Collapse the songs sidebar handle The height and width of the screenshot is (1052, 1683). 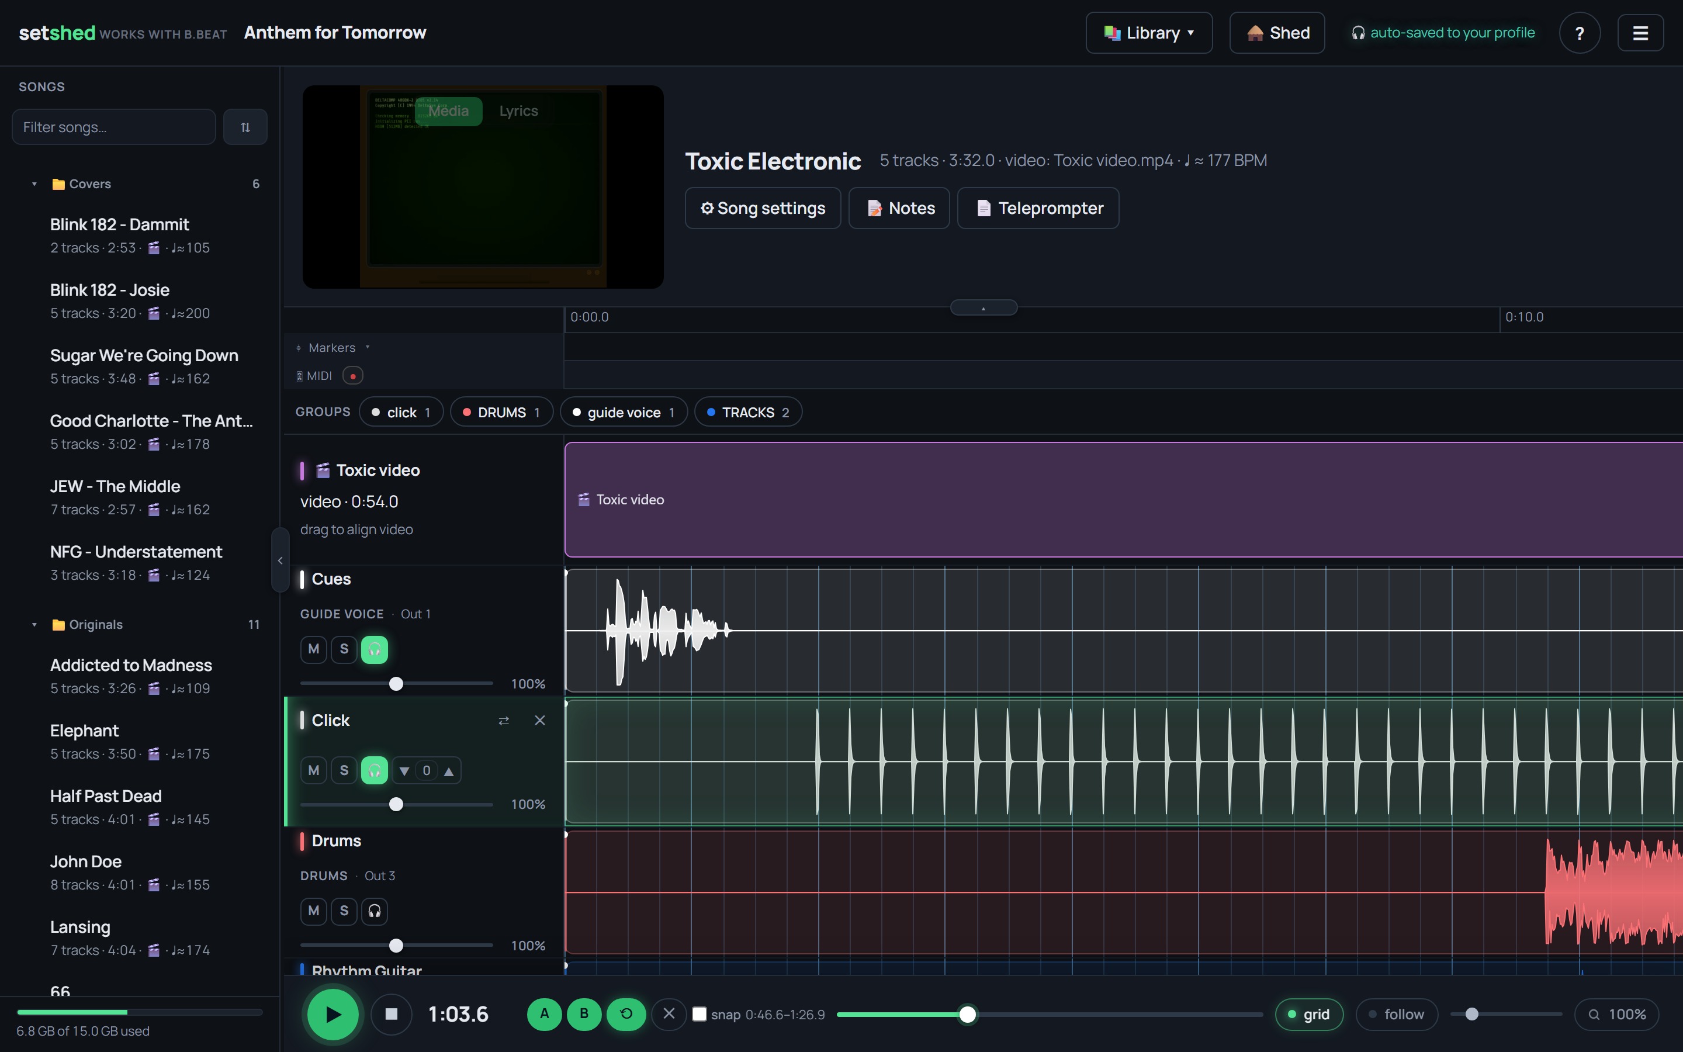279,560
